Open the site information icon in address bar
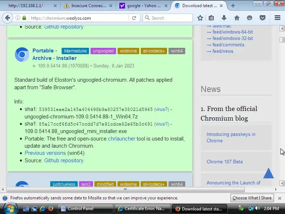Viewport: 285px width, 214px height. (x=17, y=18)
